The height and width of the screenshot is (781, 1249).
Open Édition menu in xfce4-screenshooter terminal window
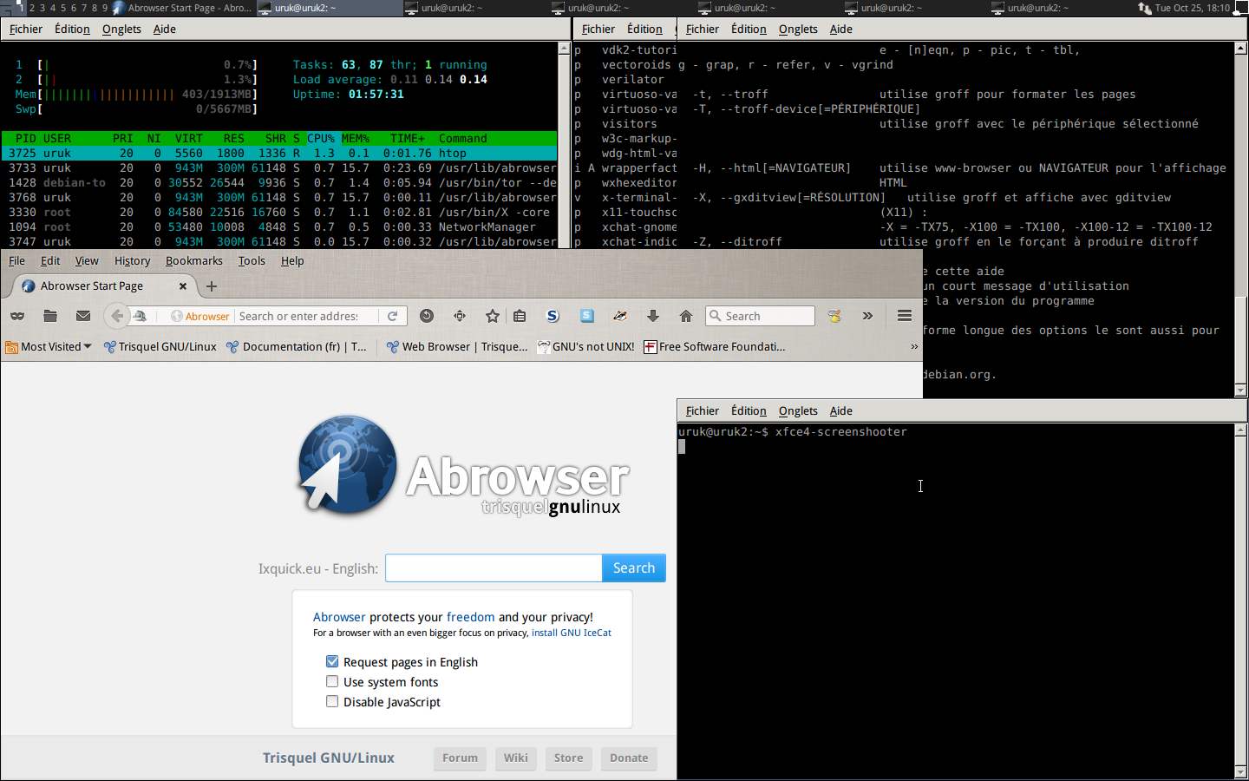[749, 410]
